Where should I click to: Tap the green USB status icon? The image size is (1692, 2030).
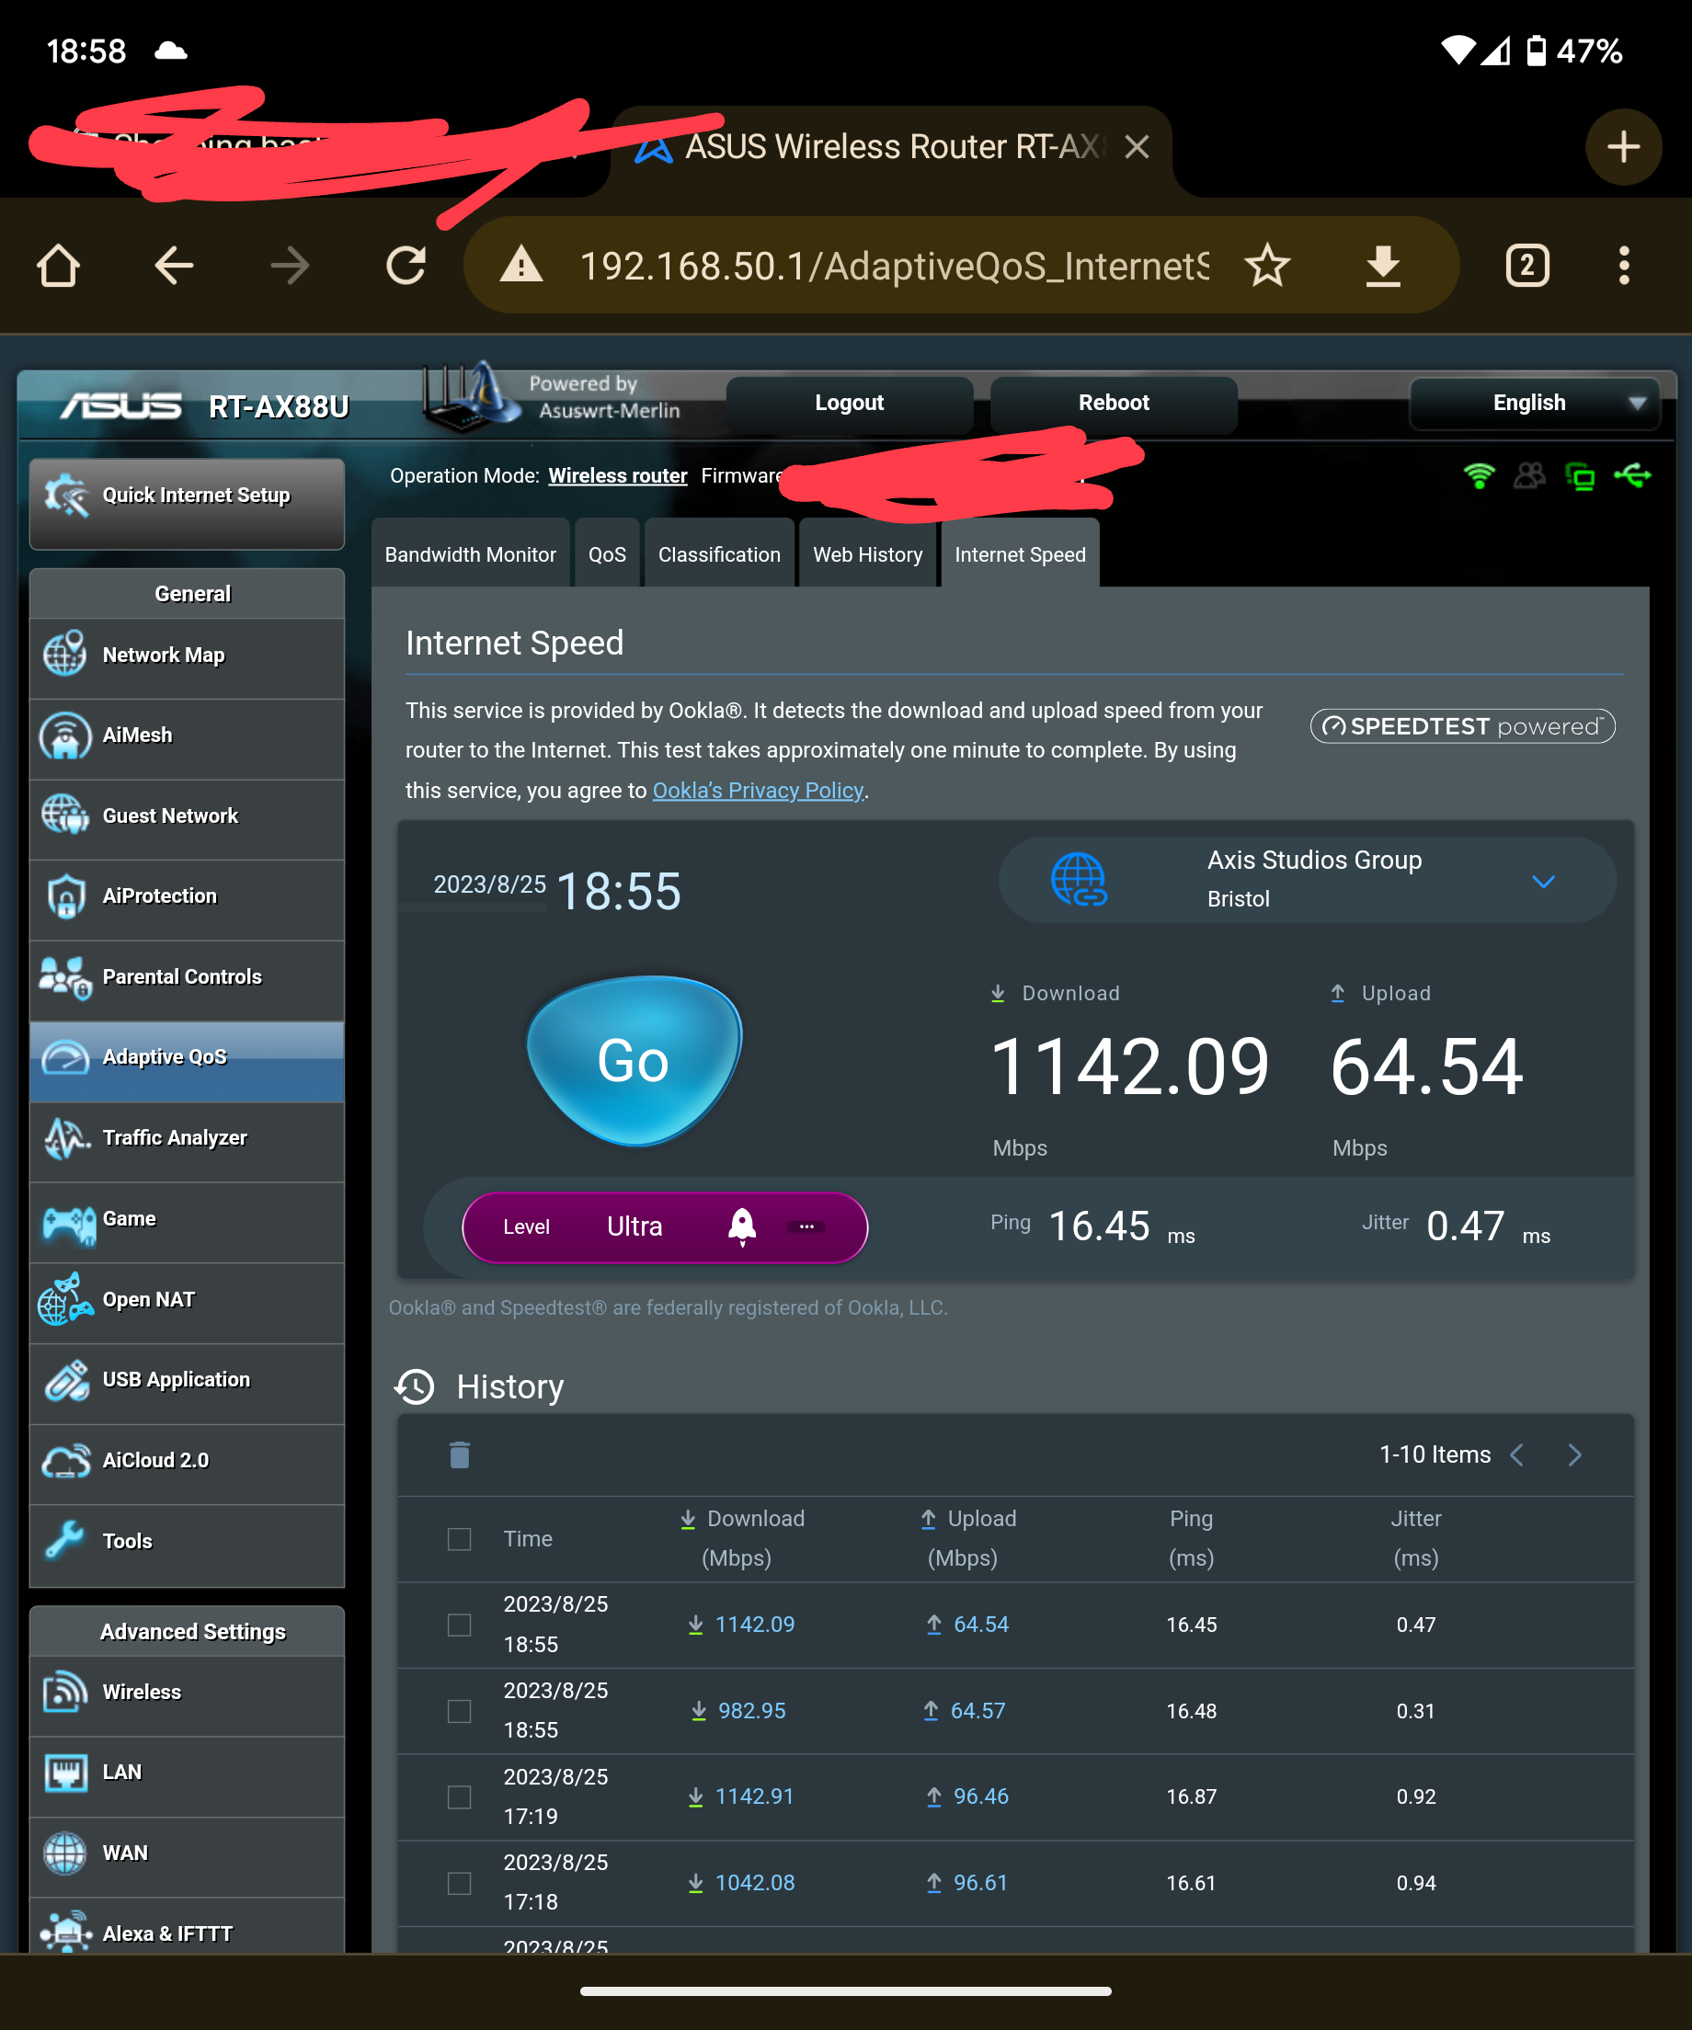click(x=1633, y=475)
